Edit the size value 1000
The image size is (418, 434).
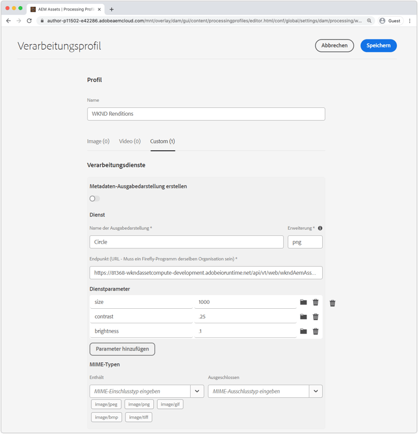click(246, 302)
